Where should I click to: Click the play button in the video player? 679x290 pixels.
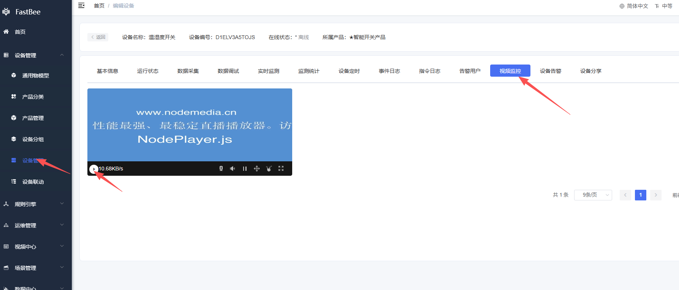click(93, 169)
